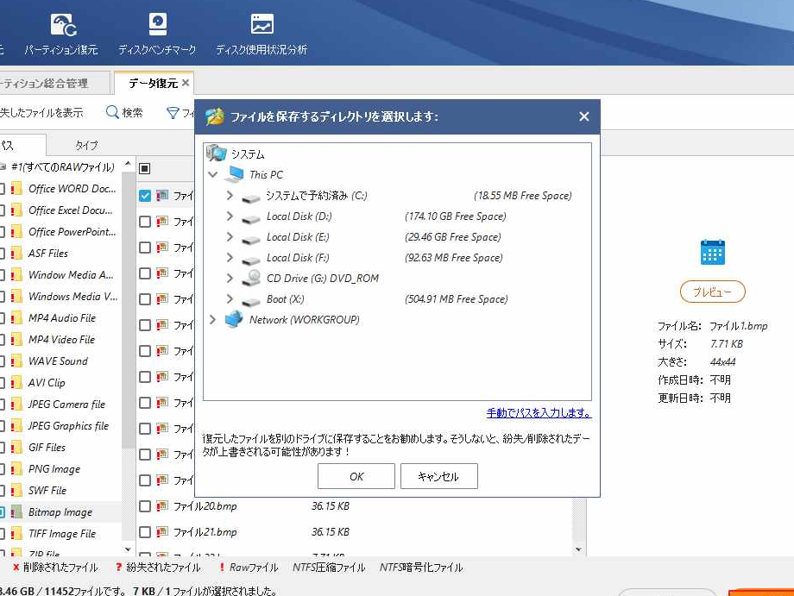Check the ファイル20.bmp checkbox
Image resolution: width=794 pixels, height=596 pixels.
(145, 506)
